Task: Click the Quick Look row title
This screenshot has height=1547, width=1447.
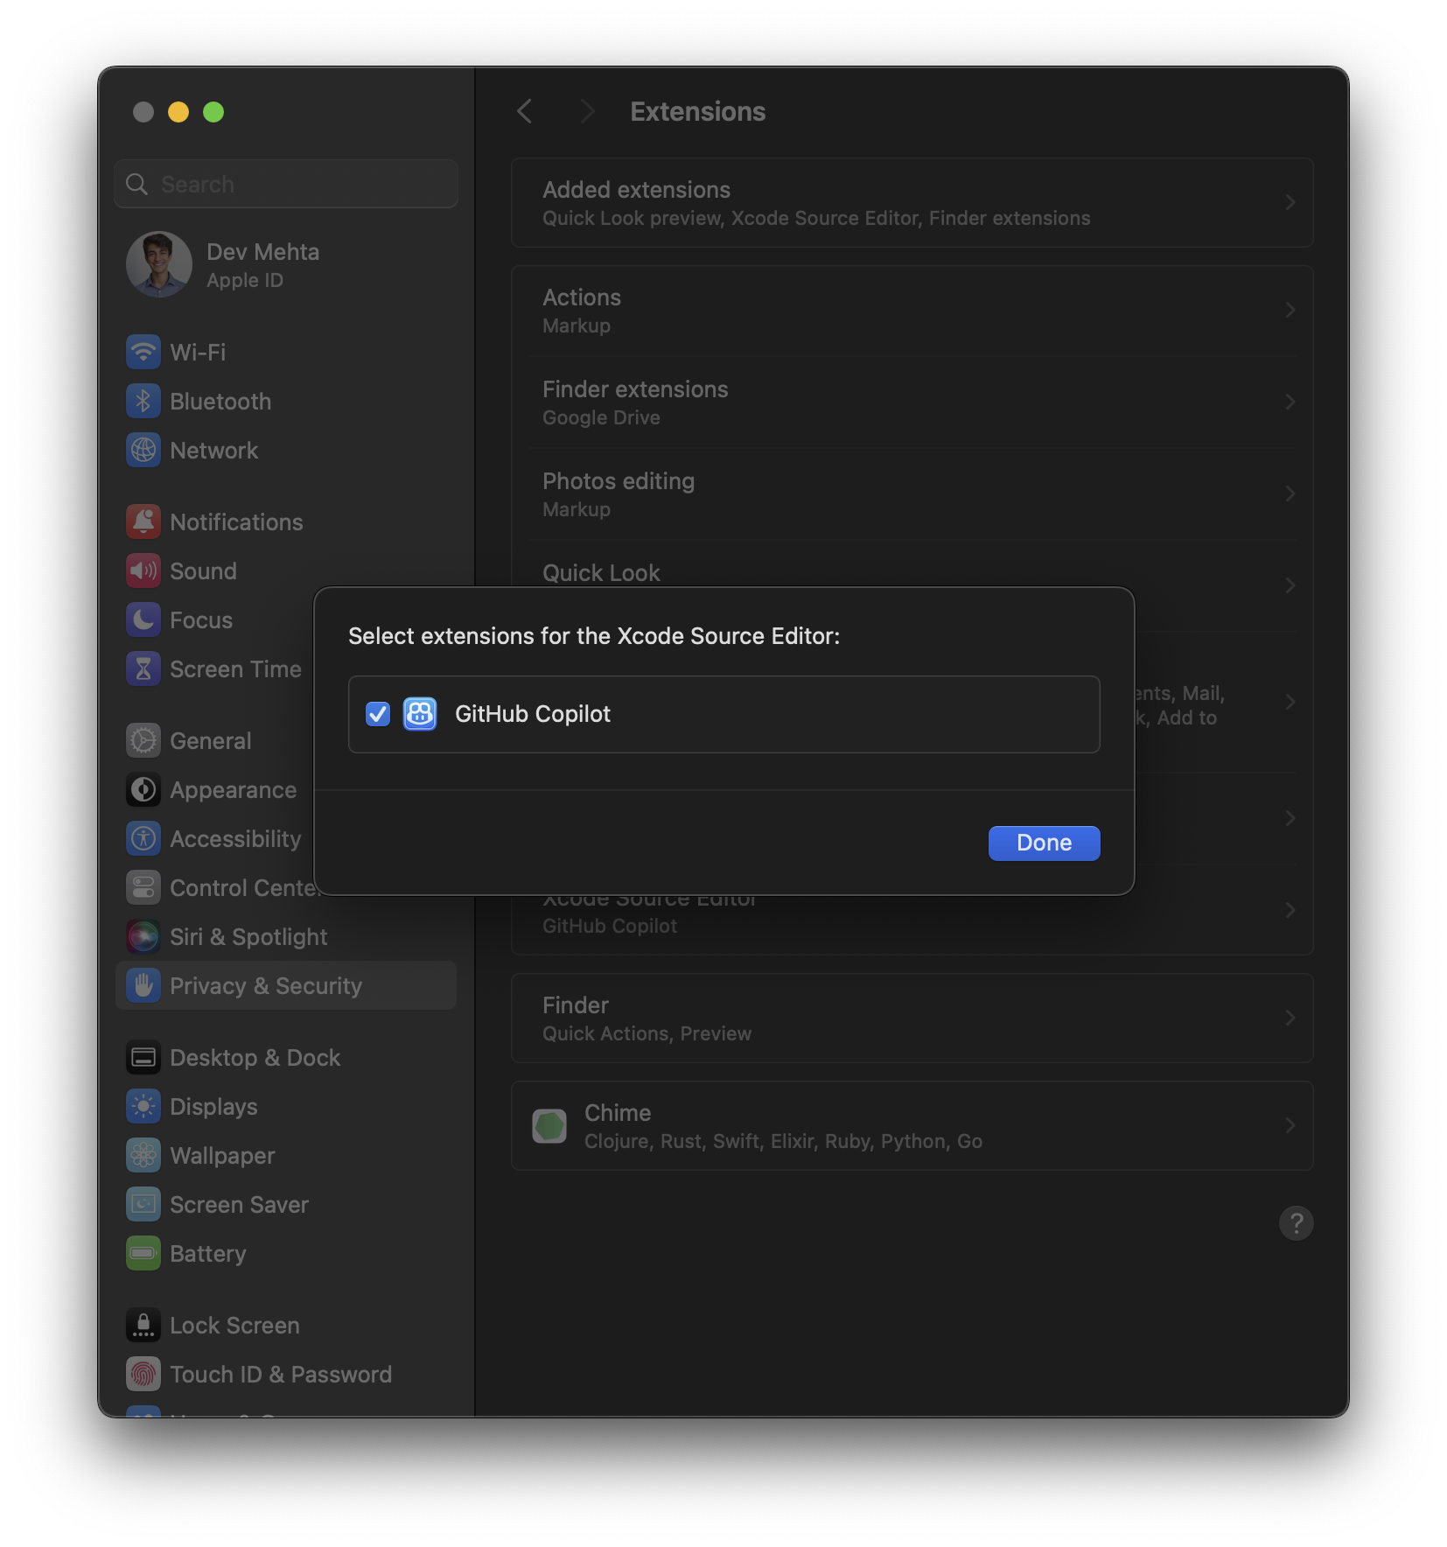Action: pyautogui.click(x=601, y=572)
